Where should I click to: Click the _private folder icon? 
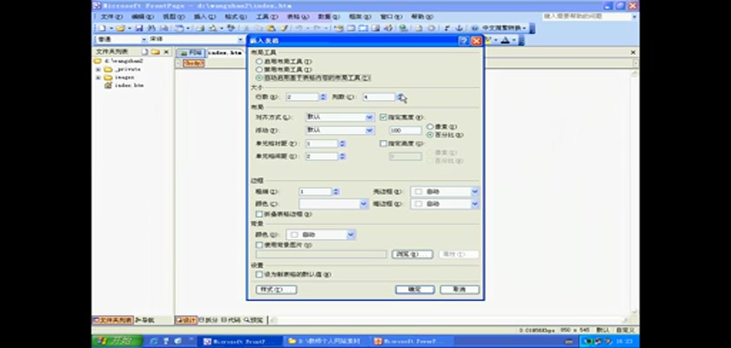pyautogui.click(x=107, y=70)
